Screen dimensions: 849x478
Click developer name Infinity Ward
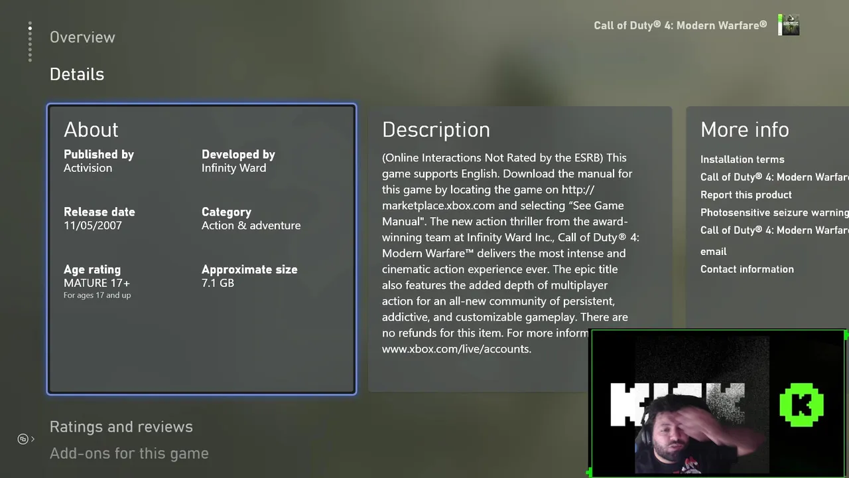point(233,168)
